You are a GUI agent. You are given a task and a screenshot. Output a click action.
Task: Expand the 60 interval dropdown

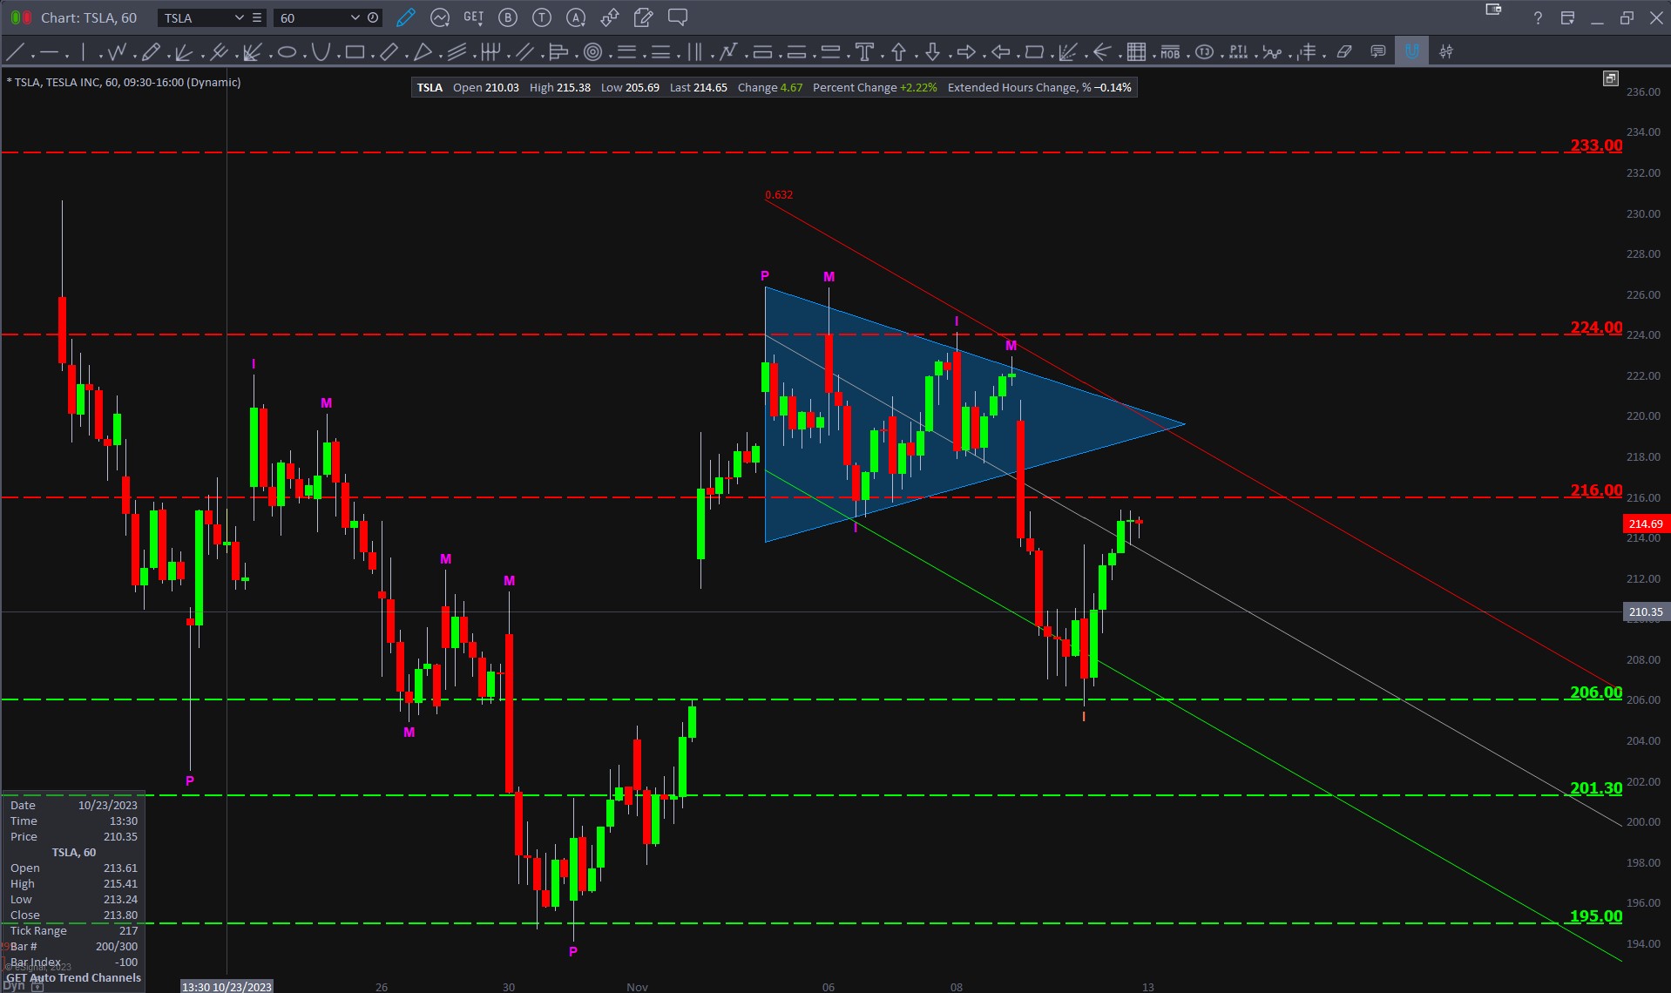click(x=355, y=17)
